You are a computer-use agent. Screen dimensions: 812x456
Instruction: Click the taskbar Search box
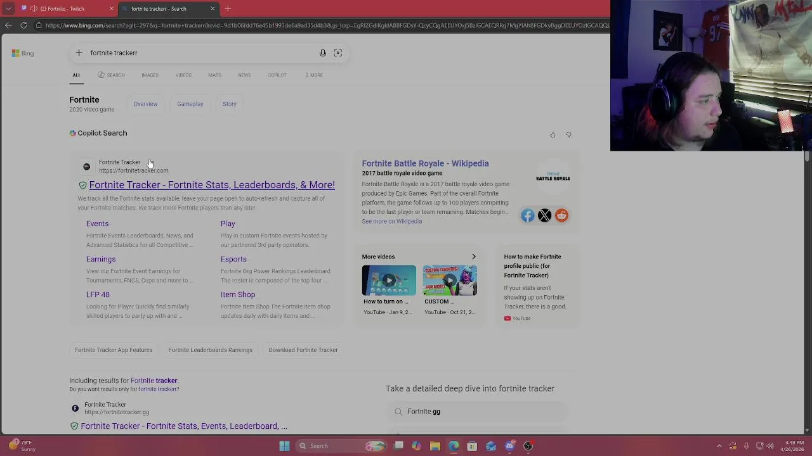tap(343, 446)
